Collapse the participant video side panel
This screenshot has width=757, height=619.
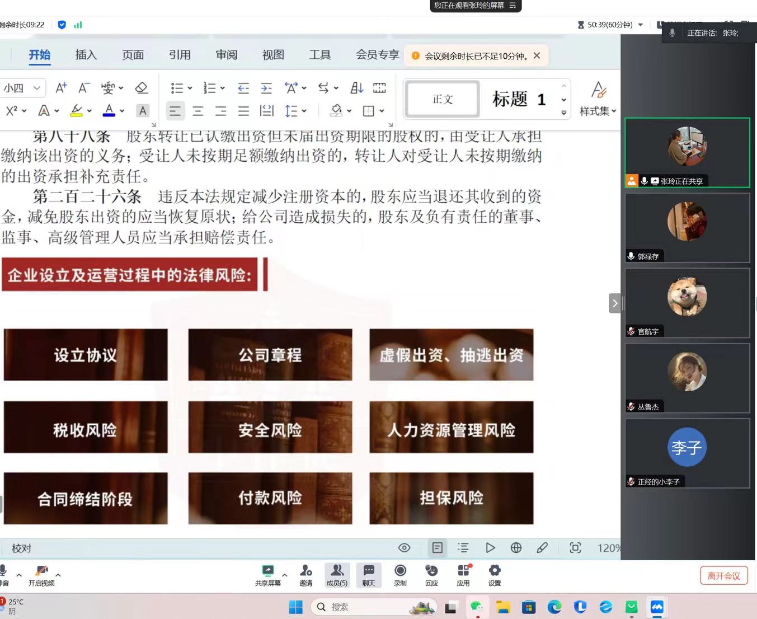pos(614,303)
